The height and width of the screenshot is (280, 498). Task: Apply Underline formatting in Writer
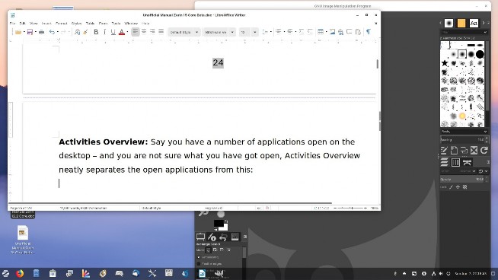113,32
